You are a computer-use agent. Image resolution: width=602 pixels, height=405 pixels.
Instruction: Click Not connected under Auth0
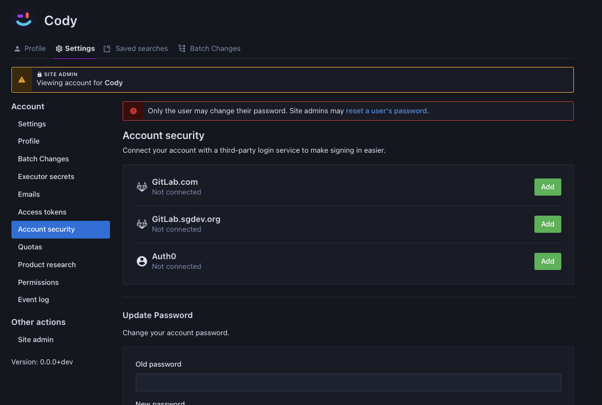pyautogui.click(x=176, y=267)
